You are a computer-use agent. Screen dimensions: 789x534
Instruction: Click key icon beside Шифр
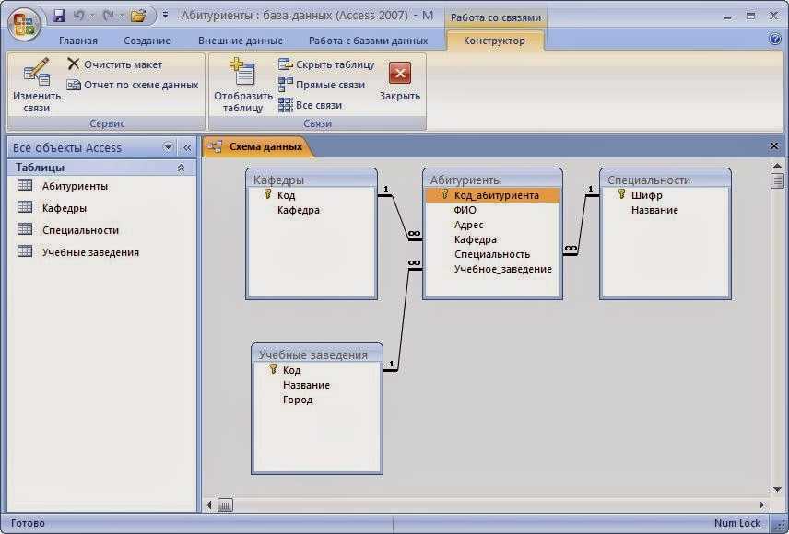[x=622, y=194]
